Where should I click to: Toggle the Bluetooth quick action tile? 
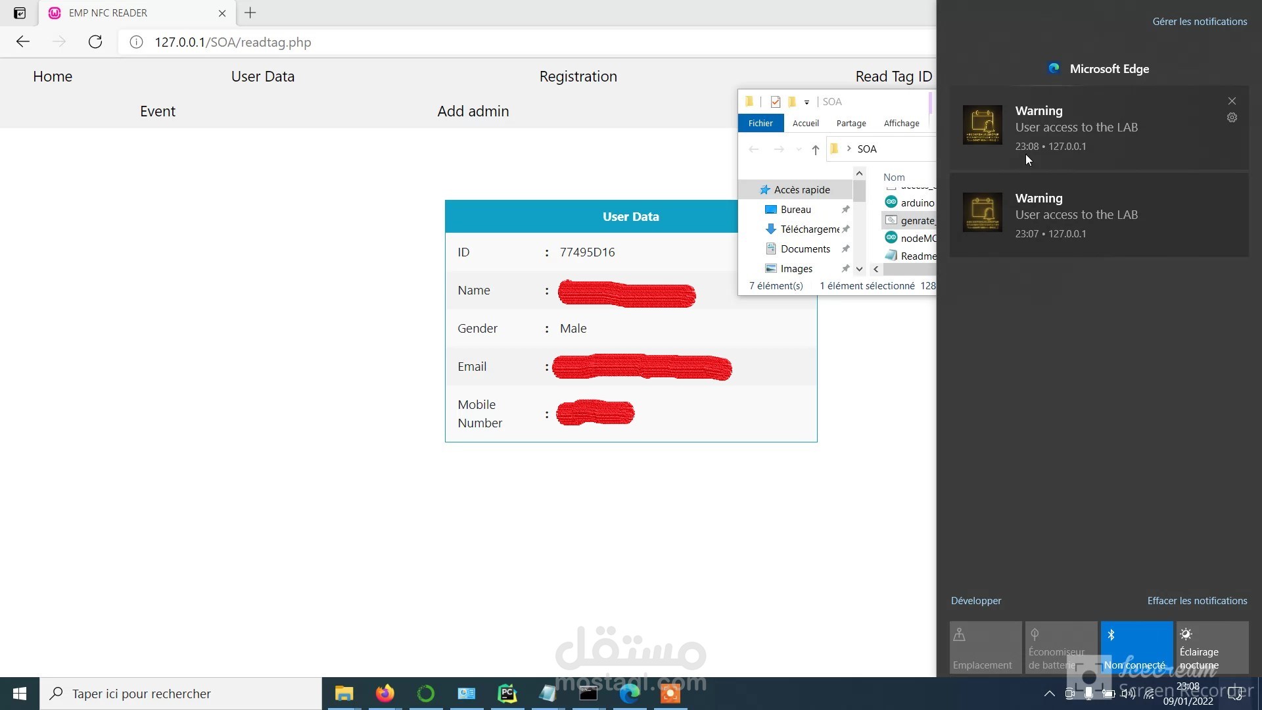point(1136,648)
